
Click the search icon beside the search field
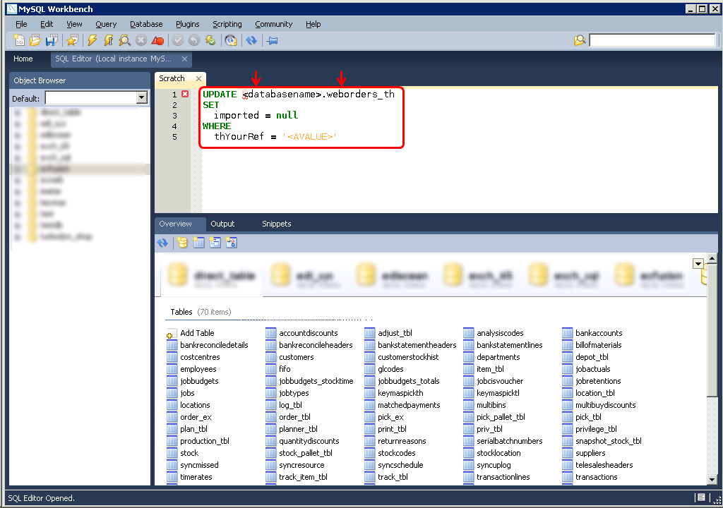pyautogui.click(x=580, y=40)
